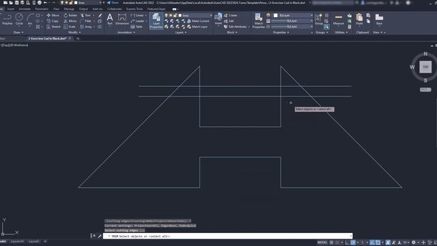Expand the Layers panel
Screen dimensions: 437x246
point(181,33)
